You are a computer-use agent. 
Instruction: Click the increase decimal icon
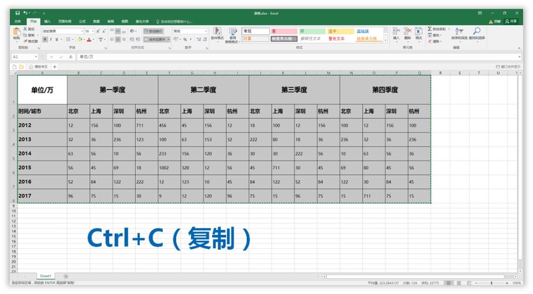(199, 39)
